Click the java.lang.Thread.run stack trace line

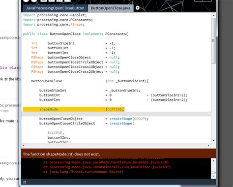coord(83,172)
